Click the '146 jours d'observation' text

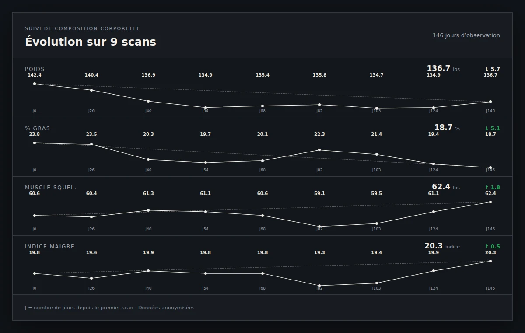pyautogui.click(x=466, y=35)
